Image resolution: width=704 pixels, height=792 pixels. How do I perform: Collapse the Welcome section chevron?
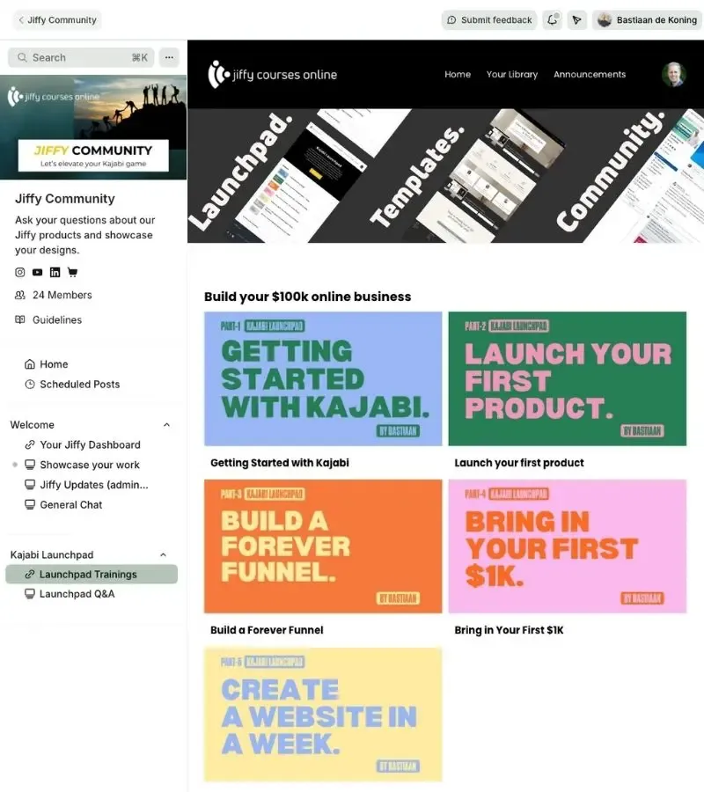(166, 425)
